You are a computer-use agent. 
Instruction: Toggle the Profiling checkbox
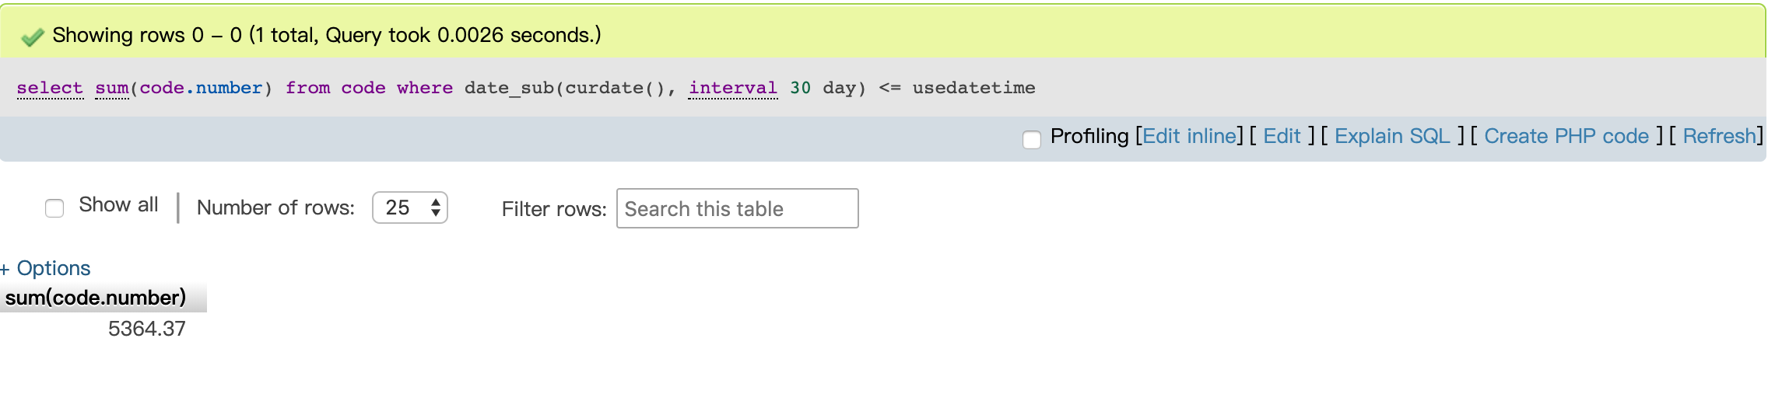[1031, 139]
